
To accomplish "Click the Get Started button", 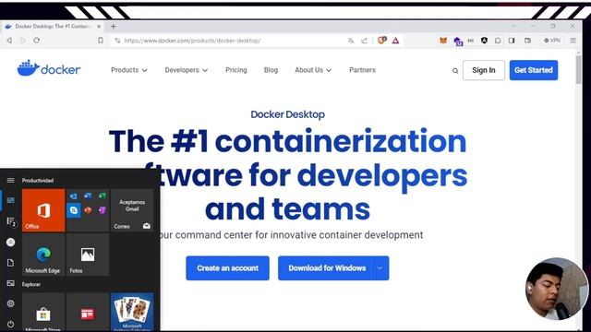I will tap(534, 70).
